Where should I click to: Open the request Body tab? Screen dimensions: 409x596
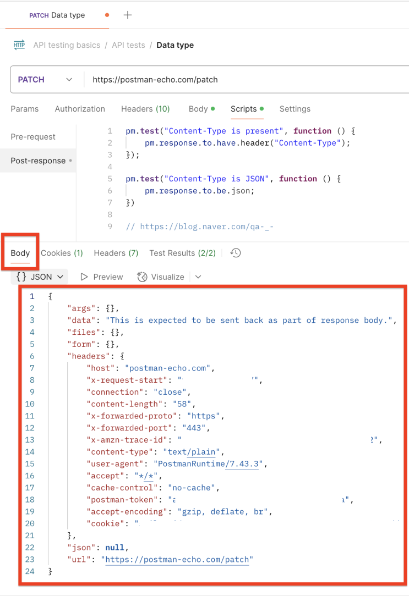pyautogui.click(x=201, y=109)
